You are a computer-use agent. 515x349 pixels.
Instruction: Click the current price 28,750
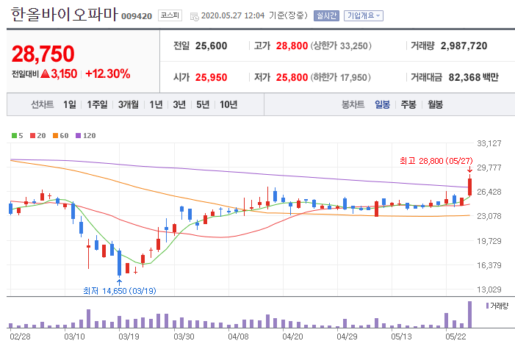(43, 54)
